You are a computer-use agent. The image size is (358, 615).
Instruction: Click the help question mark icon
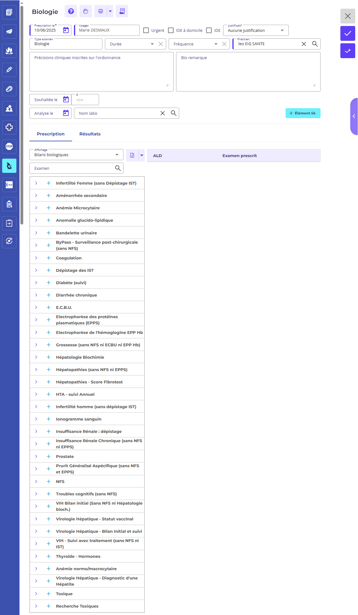[x=71, y=11]
